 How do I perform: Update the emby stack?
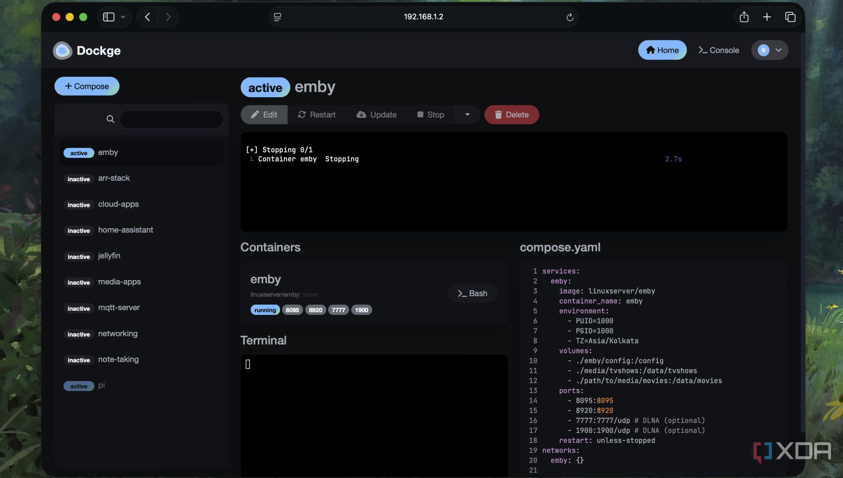376,115
